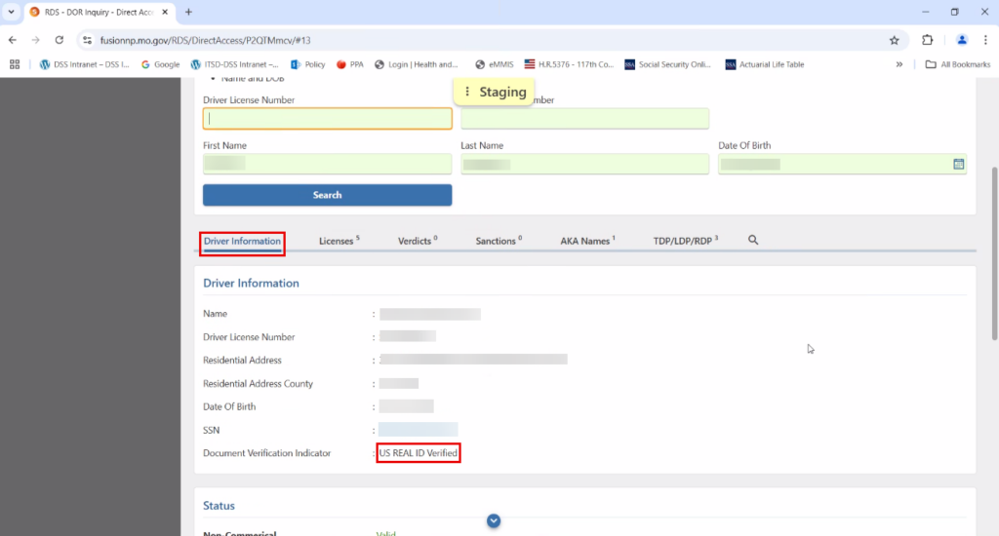The height and width of the screenshot is (536, 999).
Task: Click the blue down-chevron circle near Status
Action: click(x=494, y=520)
